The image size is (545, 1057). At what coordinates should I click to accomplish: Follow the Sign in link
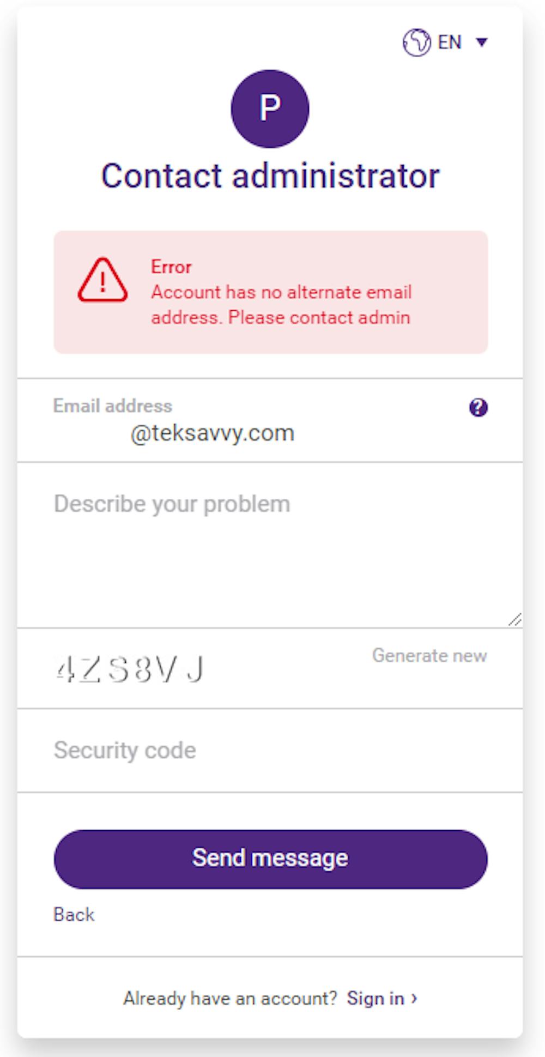pos(375,998)
